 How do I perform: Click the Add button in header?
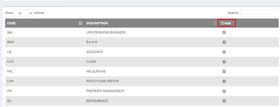point(226,23)
